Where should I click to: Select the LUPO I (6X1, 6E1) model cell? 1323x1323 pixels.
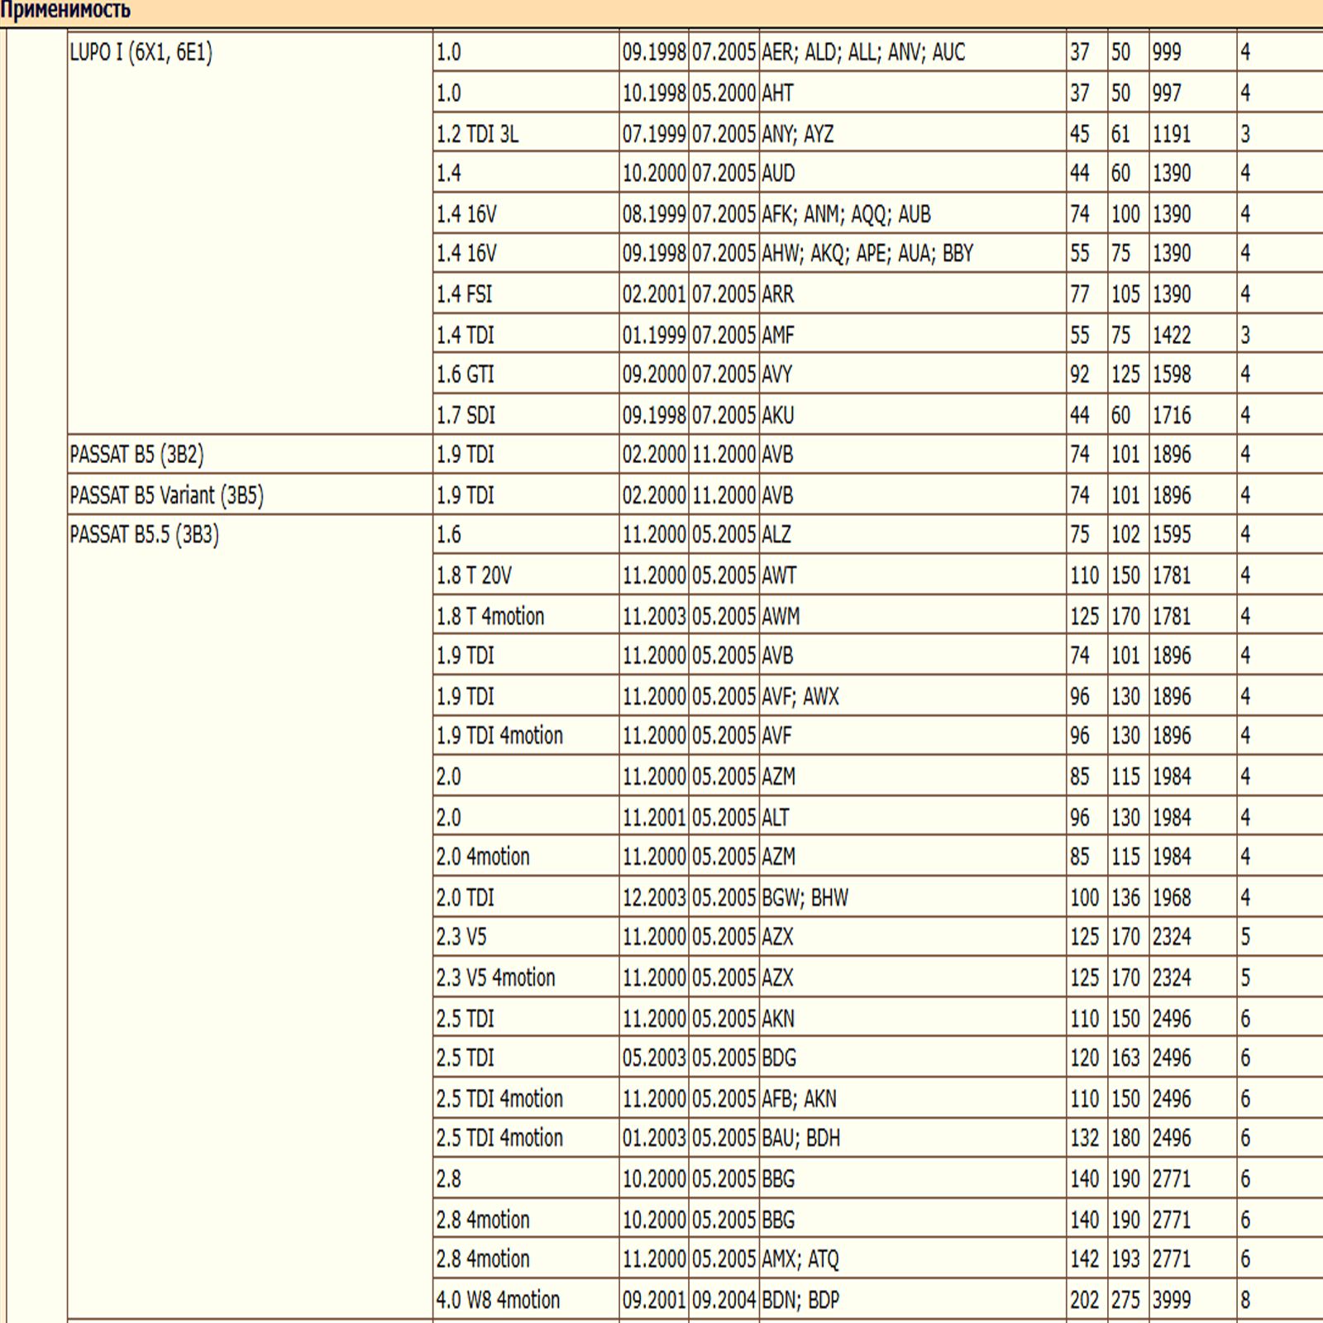click(x=250, y=232)
